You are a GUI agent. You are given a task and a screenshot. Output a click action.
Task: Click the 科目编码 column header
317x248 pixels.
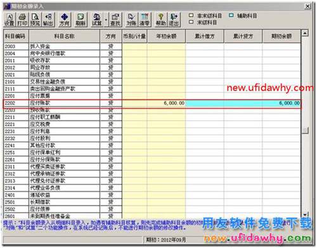(16, 36)
